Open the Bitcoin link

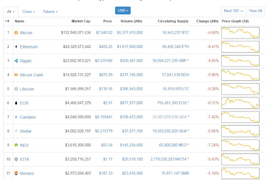click(26, 33)
